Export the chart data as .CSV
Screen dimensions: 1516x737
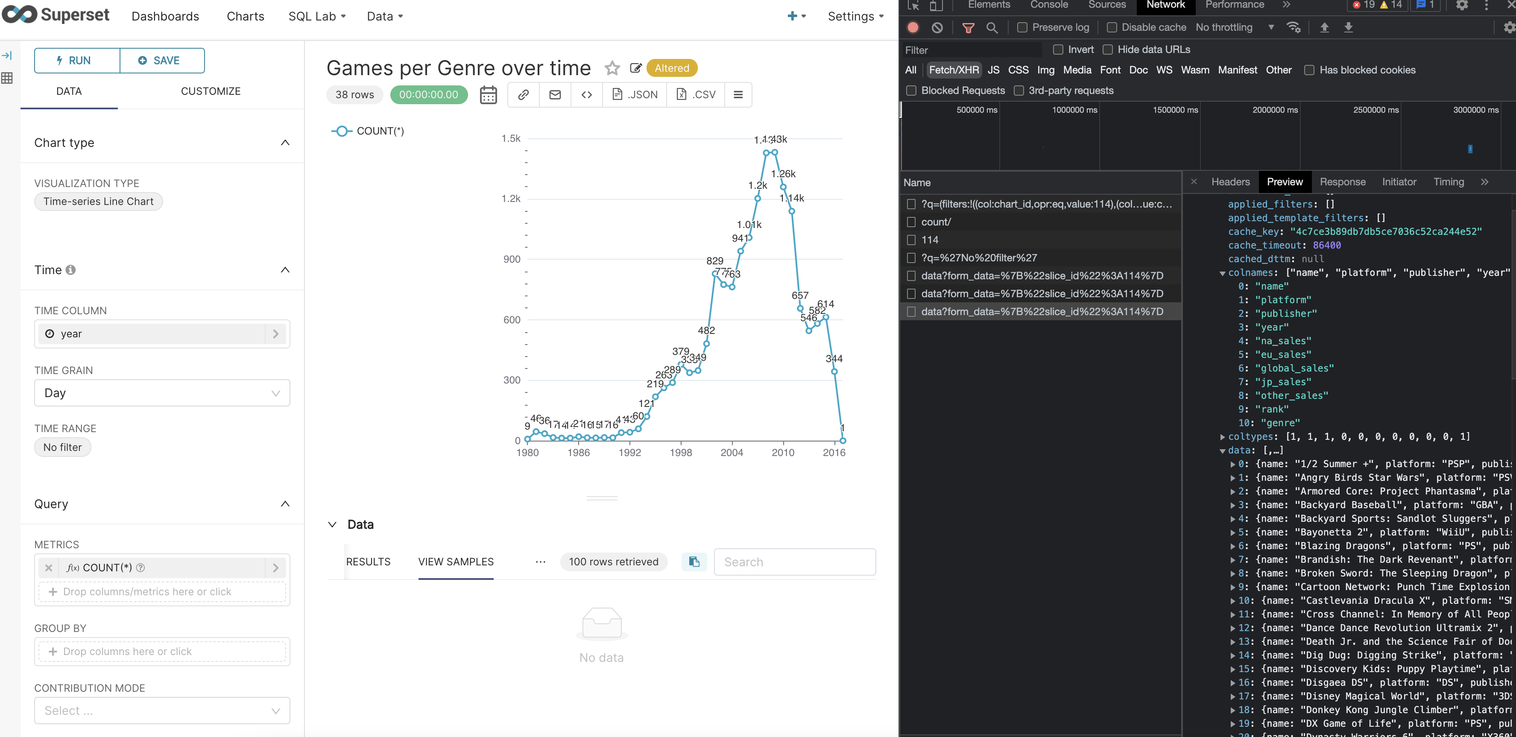(695, 94)
